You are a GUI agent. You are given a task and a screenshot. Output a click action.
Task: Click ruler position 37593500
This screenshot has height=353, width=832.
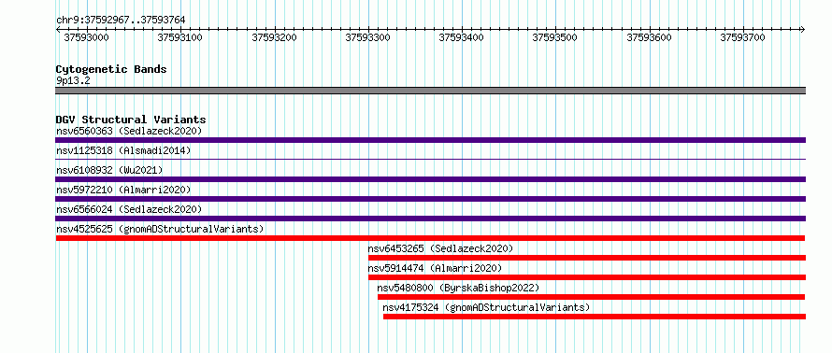tap(555, 37)
